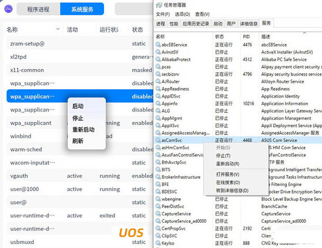Image resolution: width=322 pixels, height=248 pixels.
Task: Click gear icon of AssignedAccessManager service
Action: (158, 133)
